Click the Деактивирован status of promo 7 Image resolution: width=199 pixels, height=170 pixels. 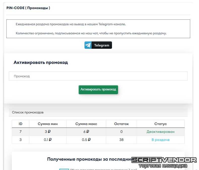(160, 132)
